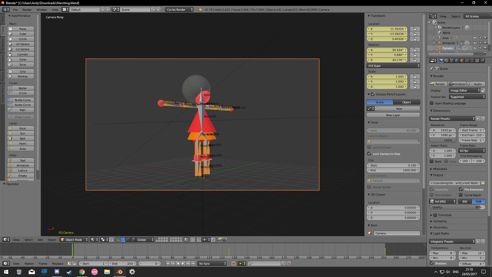Select the World properties tab globe icon
492x277 pixels.
(457, 60)
